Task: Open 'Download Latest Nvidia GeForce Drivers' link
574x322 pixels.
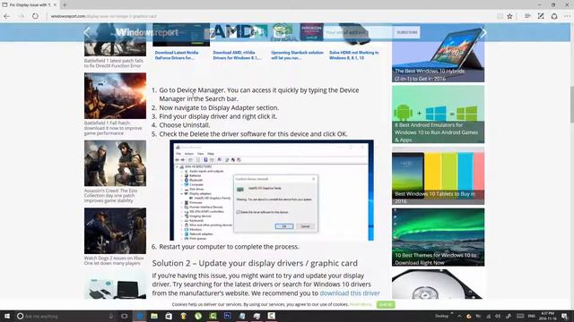Action: point(177,55)
